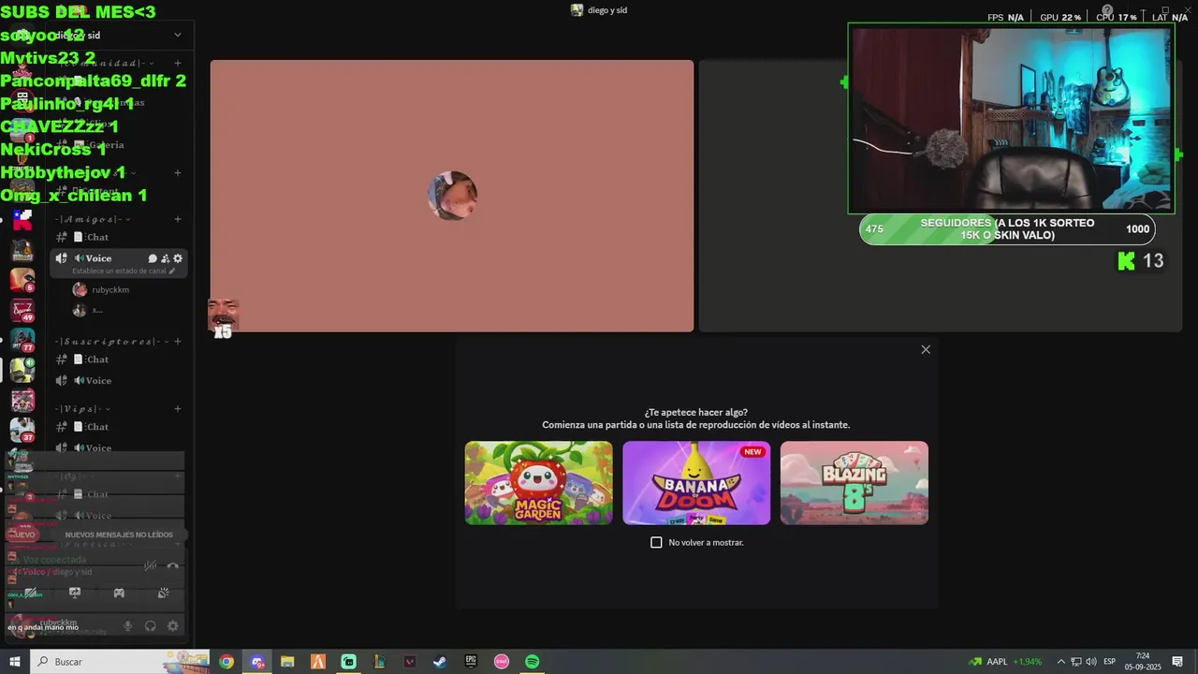The width and height of the screenshot is (1198, 674).
Task: Click the followers progress bar
Action: 1007,229
